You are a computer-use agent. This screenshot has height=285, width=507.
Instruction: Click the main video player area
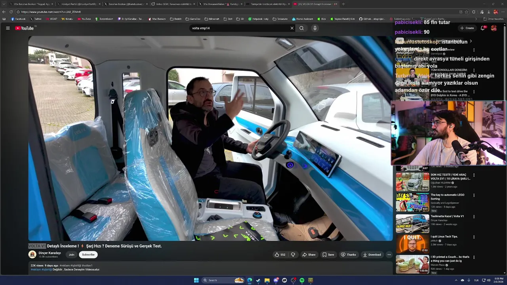pyautogui.click(x=210, y=138)
